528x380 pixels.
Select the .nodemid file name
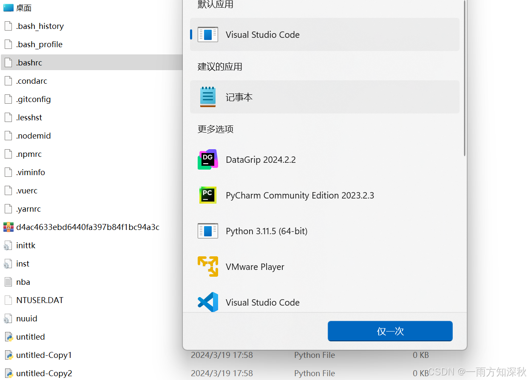(x=33, y=136)
